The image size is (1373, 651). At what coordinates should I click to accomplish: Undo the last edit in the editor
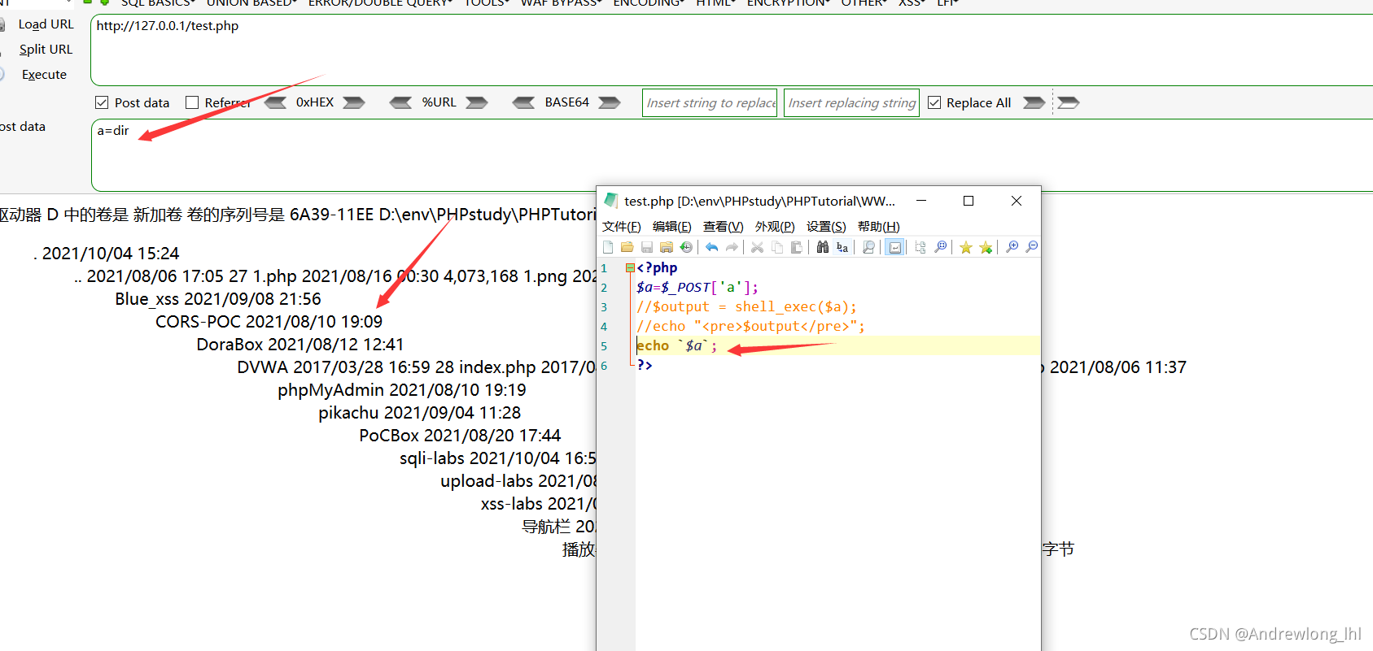click(x=712, y=247)
